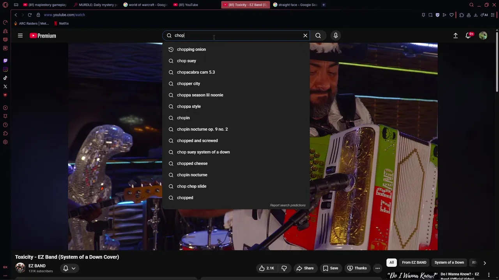Image resolution: width=499 pixels, height=280 pixels.
Task: Open the browser AI button
Action: point(485,15)
